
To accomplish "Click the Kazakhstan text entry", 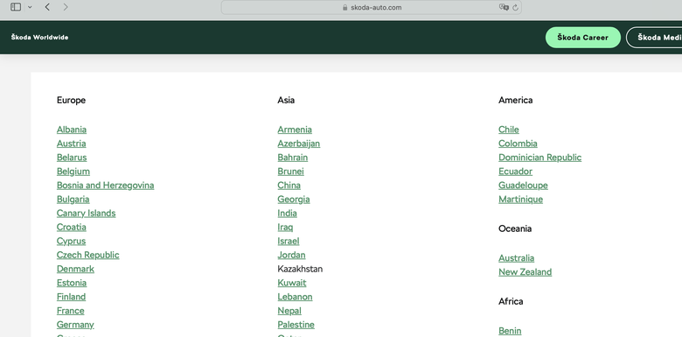I will tap(300, 269).
